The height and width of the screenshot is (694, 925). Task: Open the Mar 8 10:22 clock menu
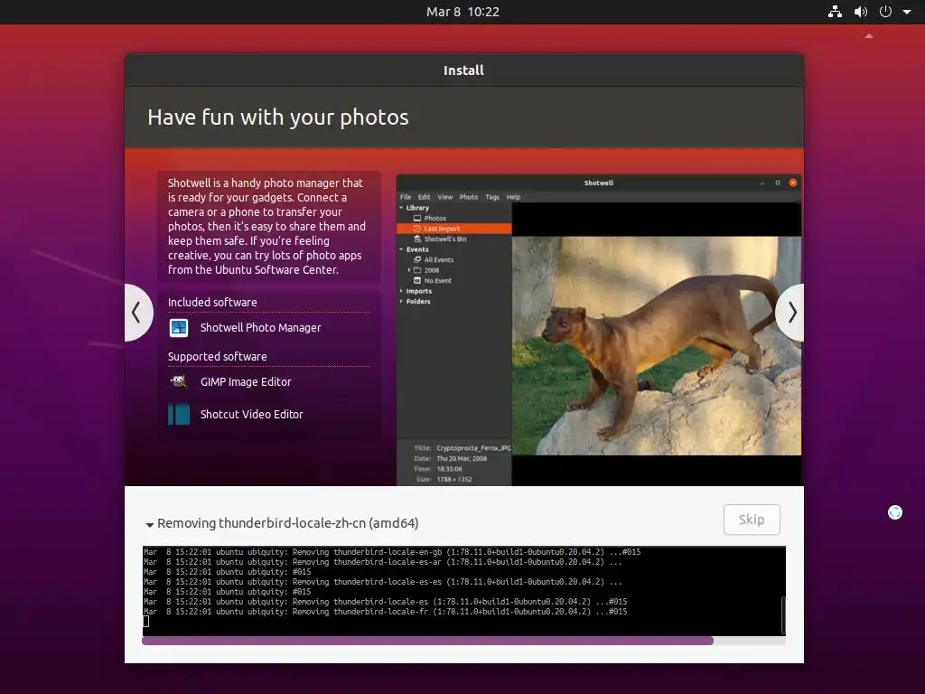tap(462, 12)
